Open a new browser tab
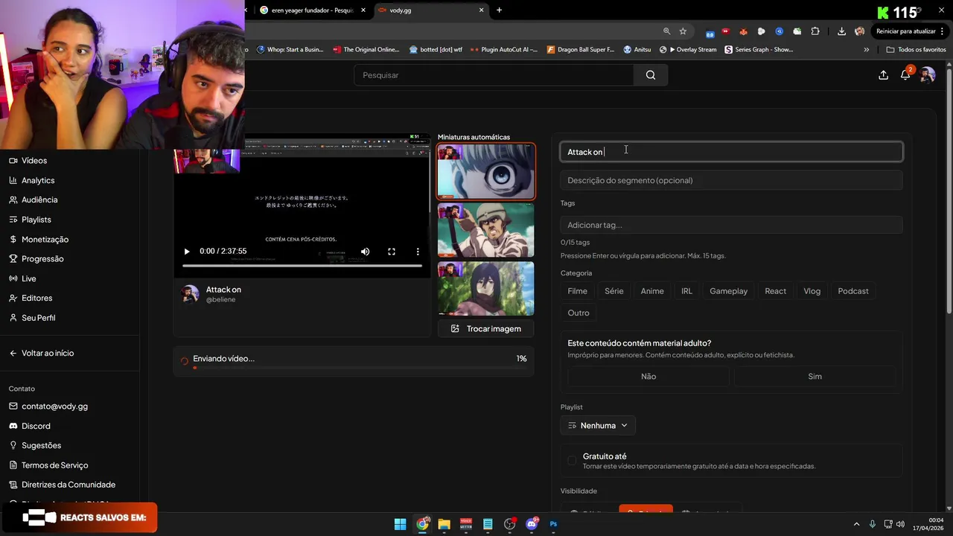The width and height of the screenshot is (953, 536). tap(499, 10)
